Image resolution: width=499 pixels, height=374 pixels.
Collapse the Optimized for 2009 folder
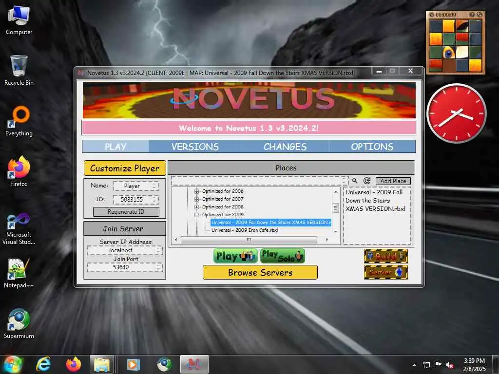[197, 215]
